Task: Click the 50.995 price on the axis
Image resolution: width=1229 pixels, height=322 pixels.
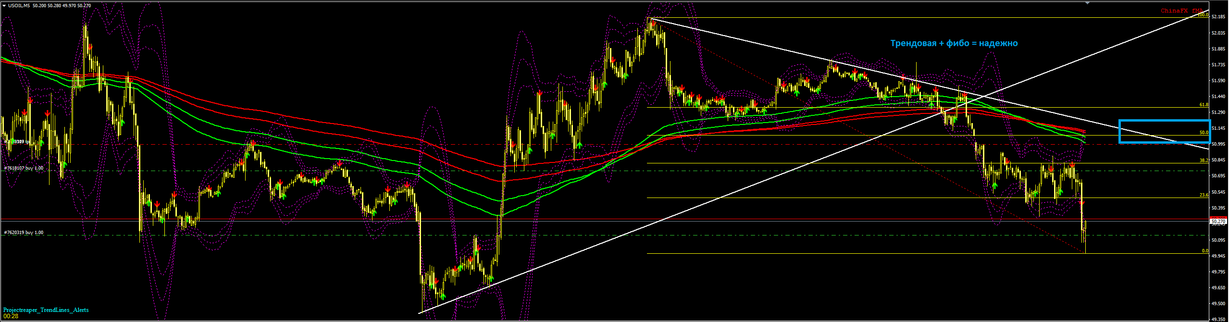Action: tap(1218, 144)
